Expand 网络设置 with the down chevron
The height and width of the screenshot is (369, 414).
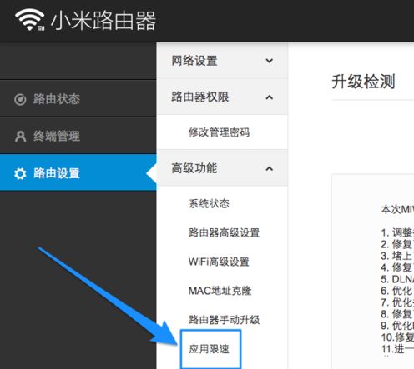pos(269,61)
